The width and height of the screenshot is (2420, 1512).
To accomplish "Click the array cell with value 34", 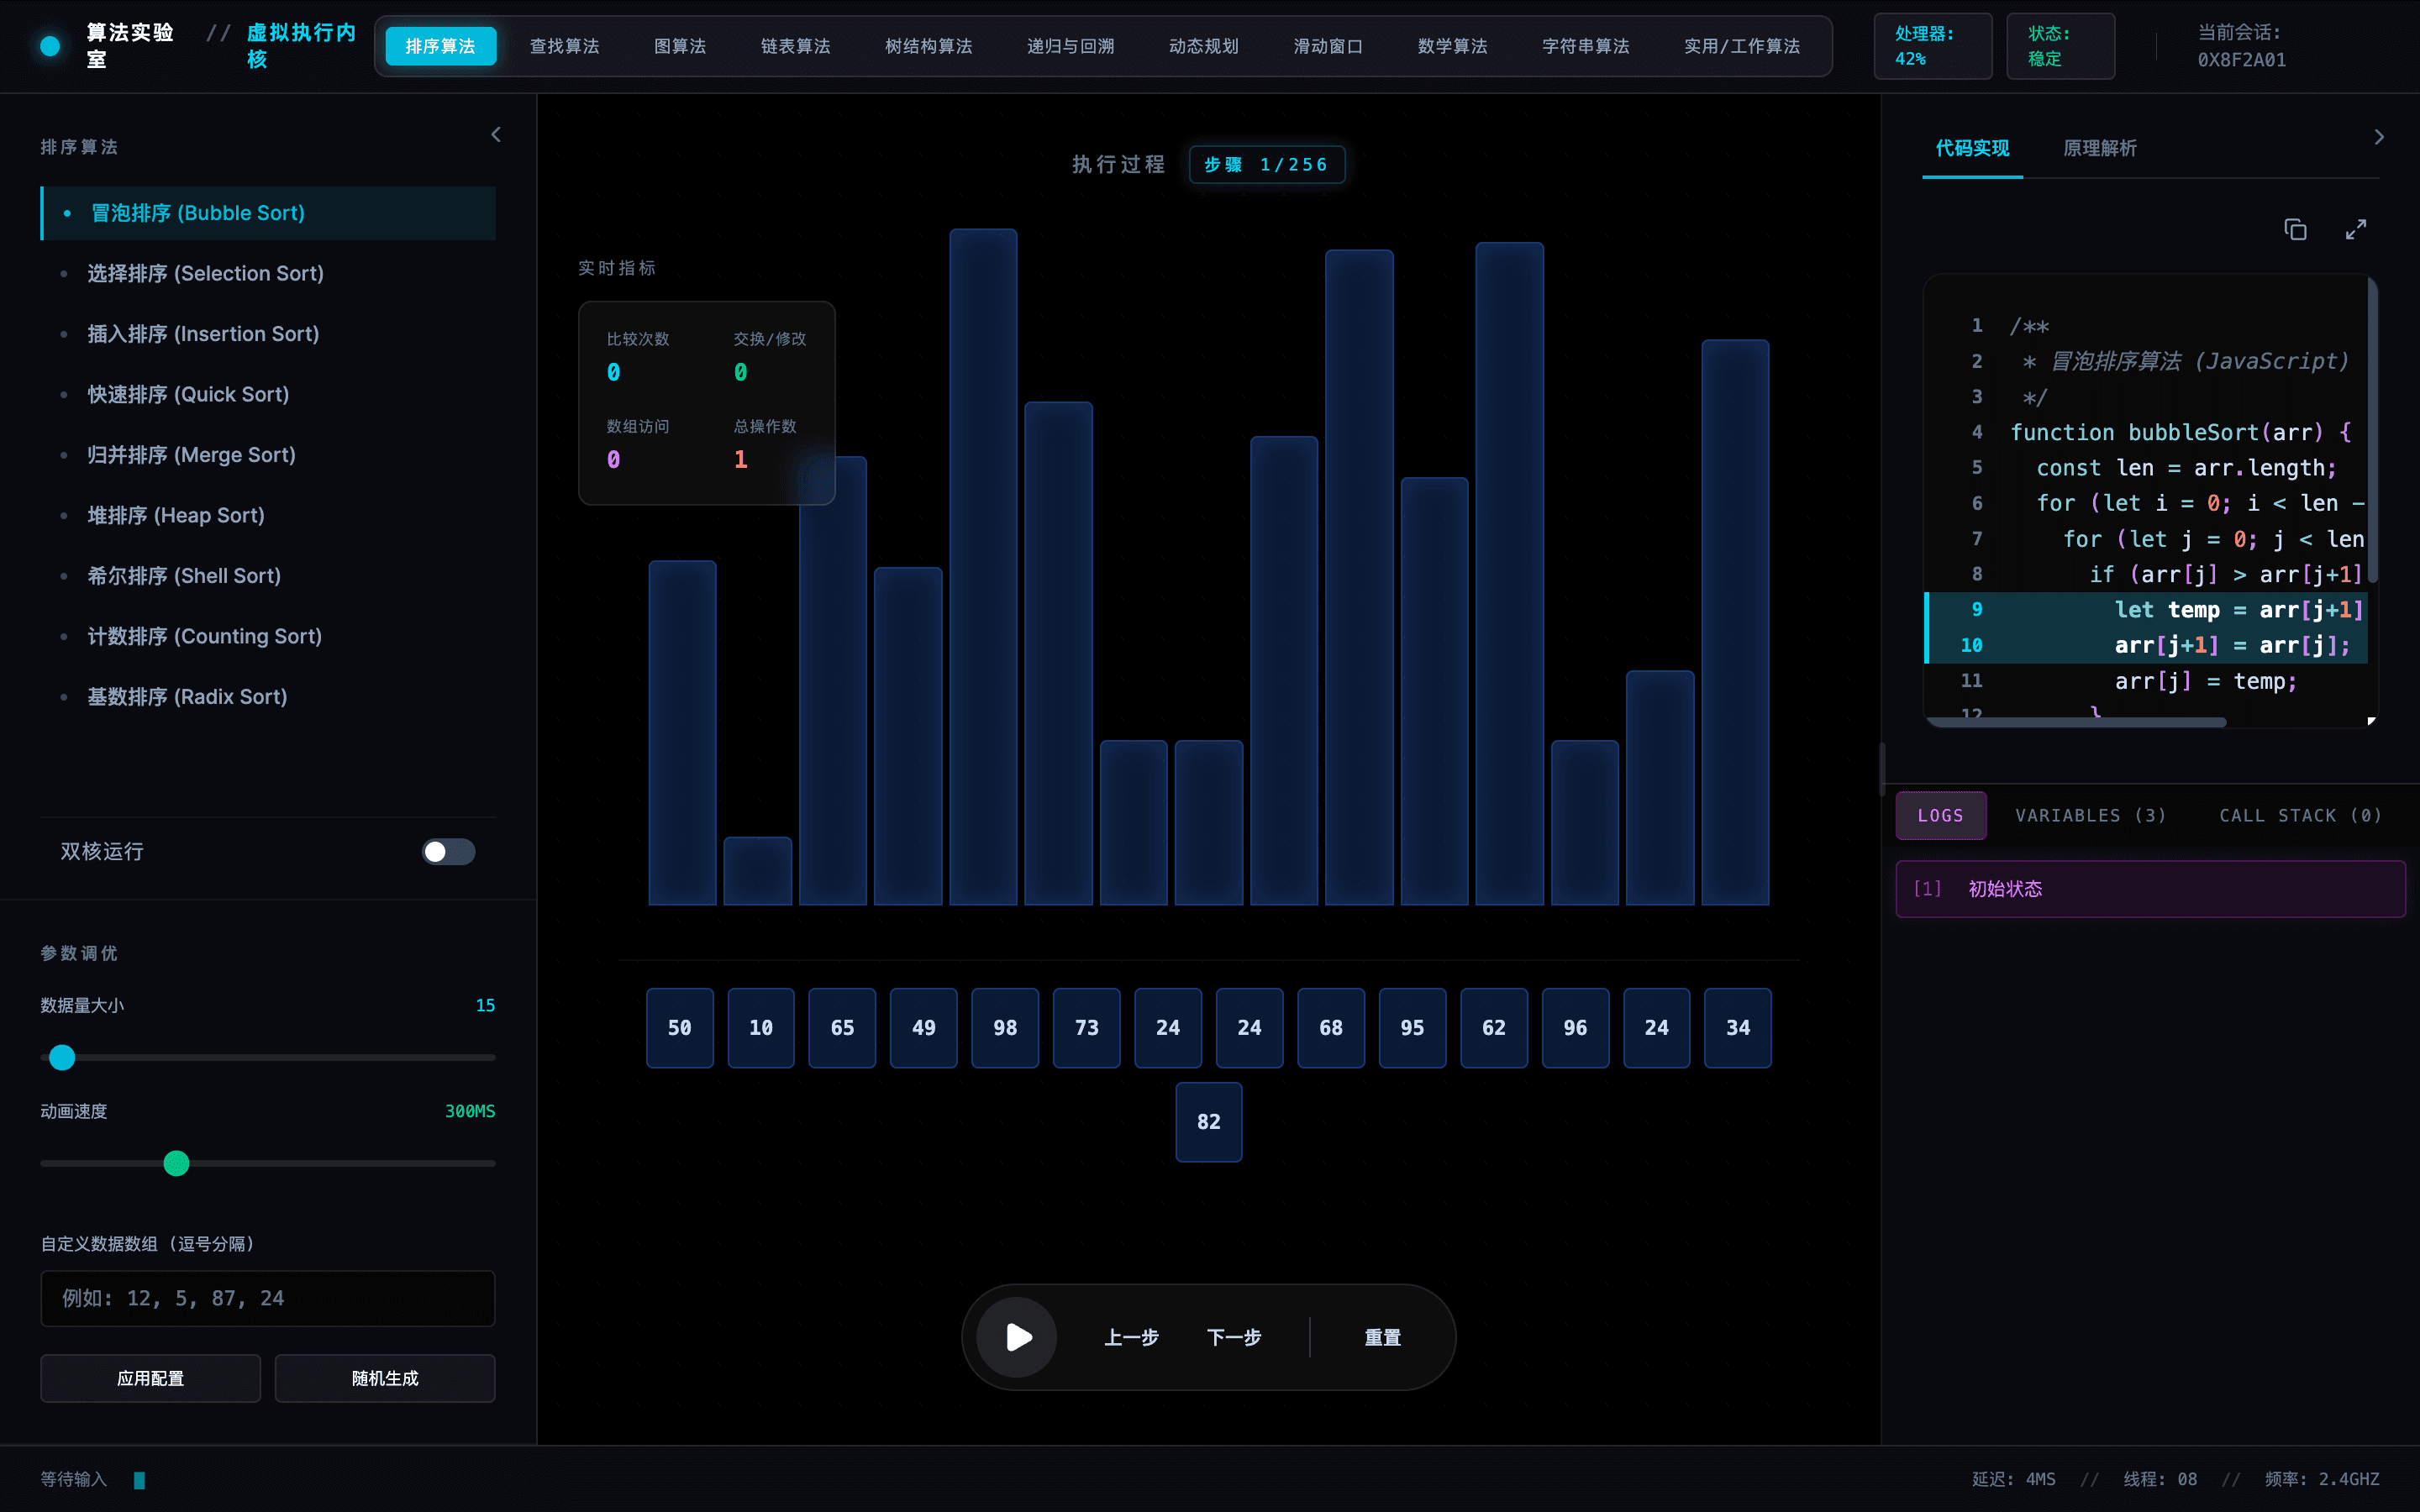I will tap(1738, 1028).
